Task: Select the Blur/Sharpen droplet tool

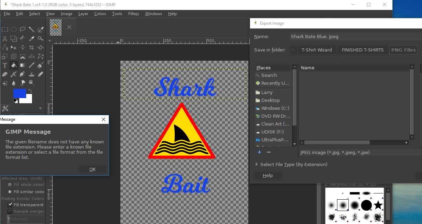Action: click(x=13, y=83)
